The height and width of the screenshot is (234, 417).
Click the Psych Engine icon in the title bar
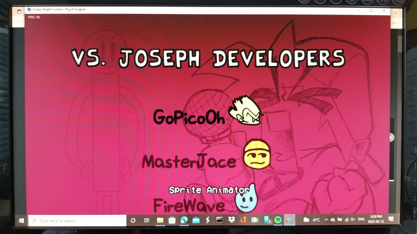click(29, 9)
